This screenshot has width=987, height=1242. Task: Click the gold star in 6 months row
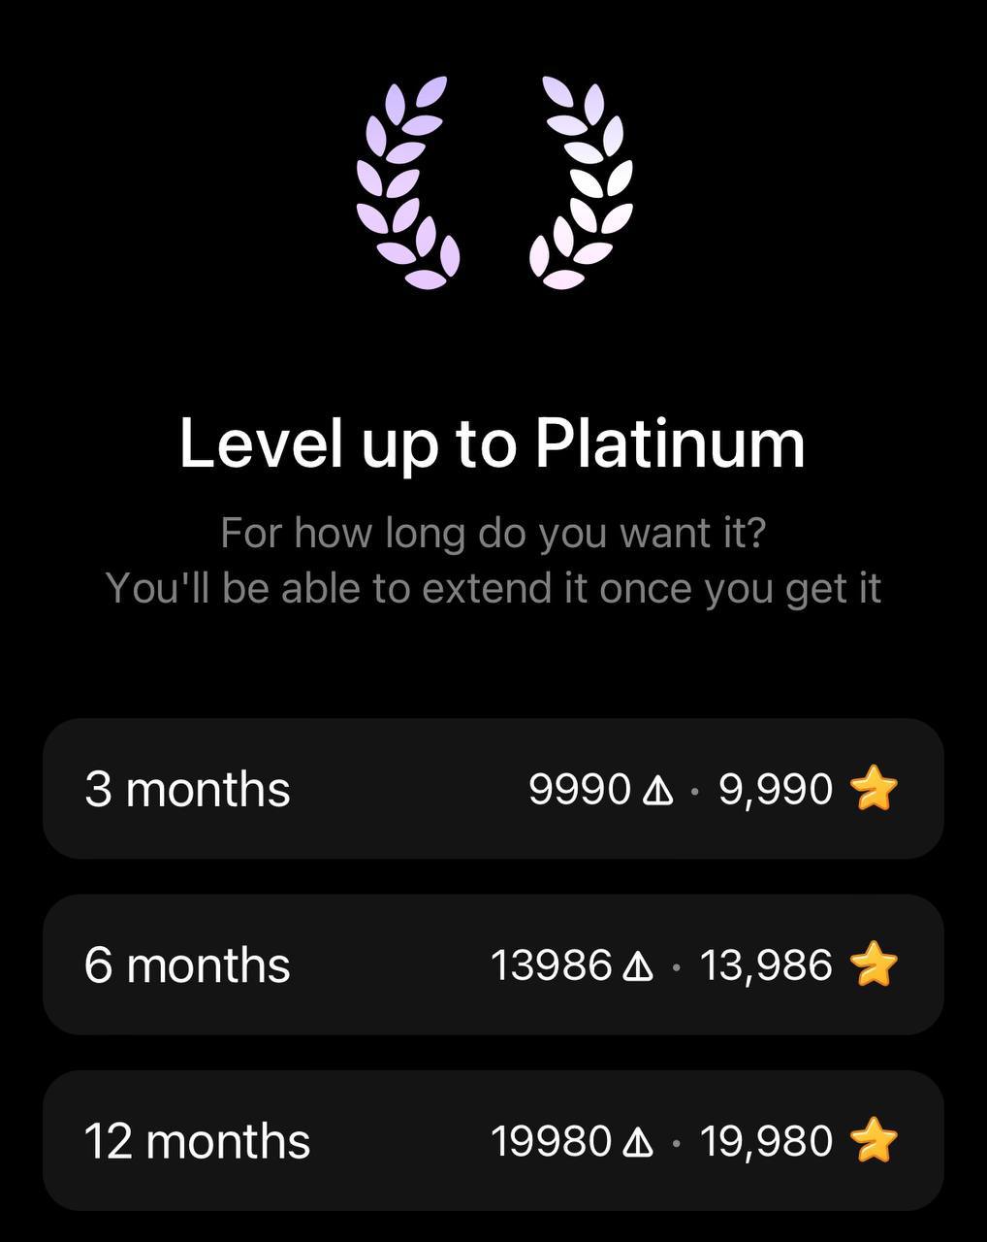[x=874, y=964]
